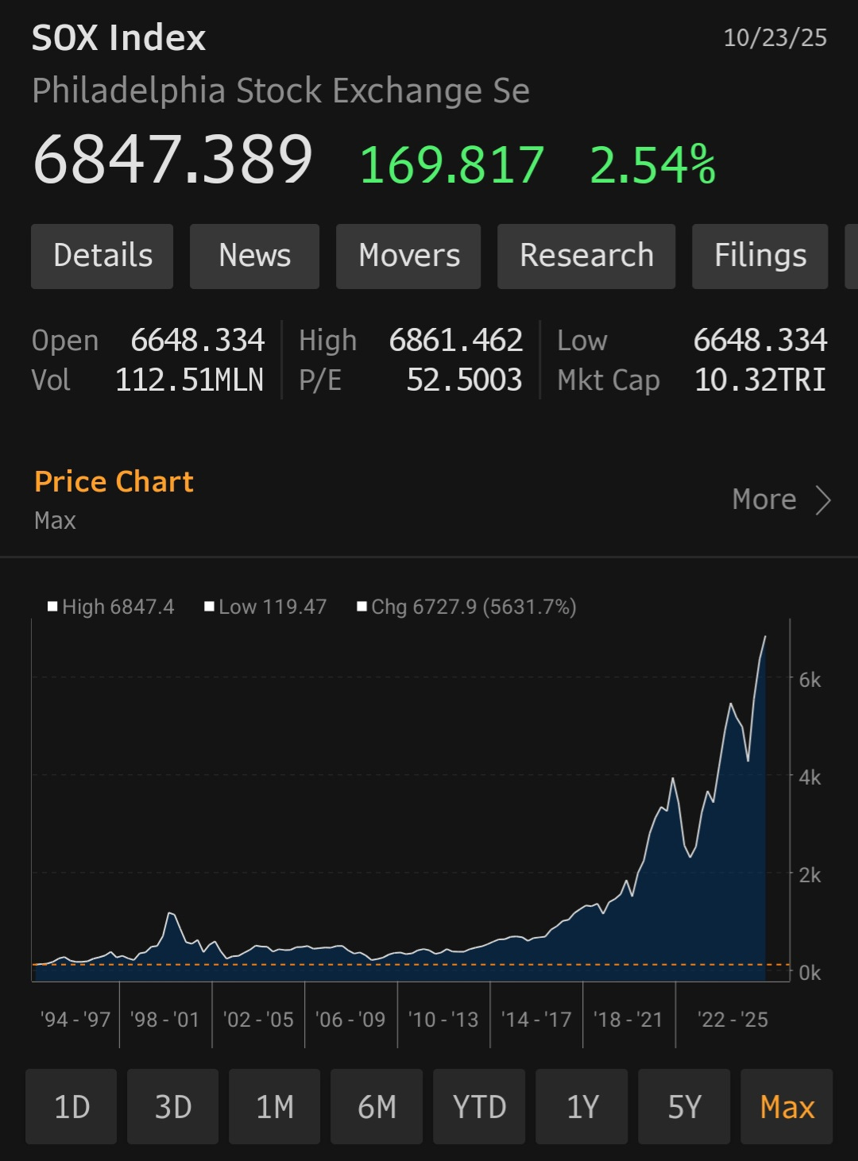Open the Filings tab

[759, 256]
